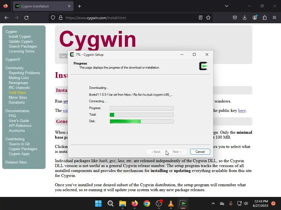Cancel the Cygwin Setup installation
Screen dimensions: 281x210
(200, 151)
